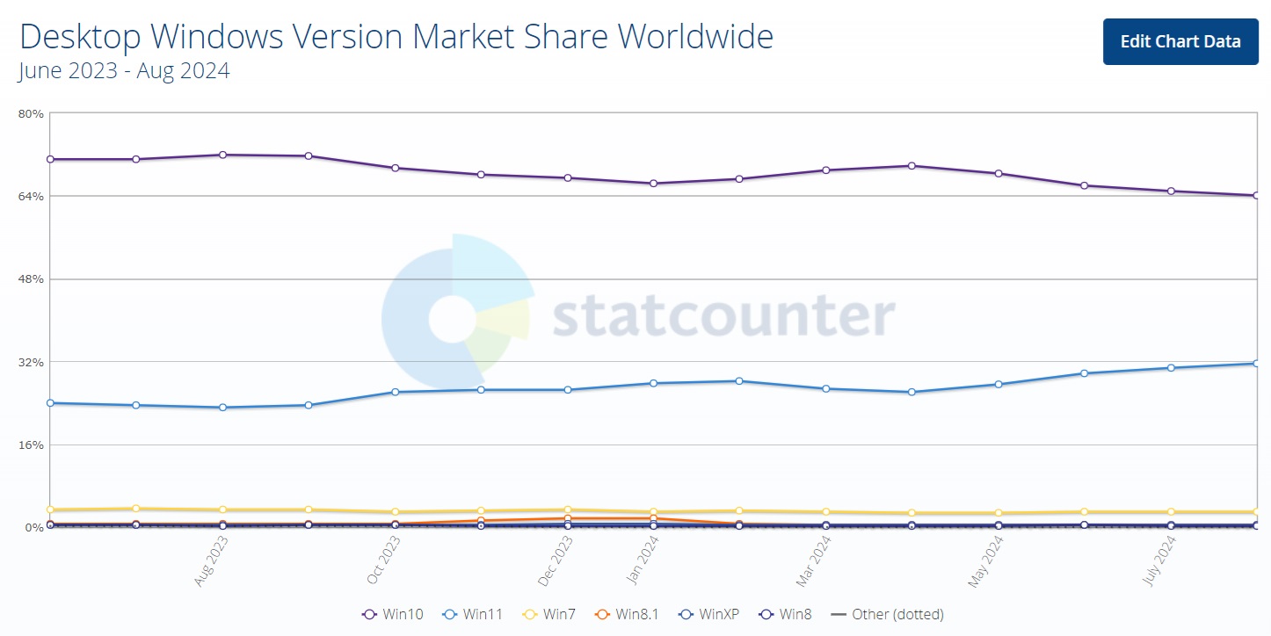Screen dimensions: 1271x636
Task: Click the WinXP legend marker icon
Action: click(686, 614)
